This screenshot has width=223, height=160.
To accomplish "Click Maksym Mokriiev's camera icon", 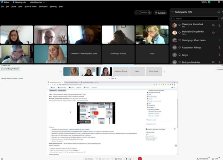I will point(213,62).
